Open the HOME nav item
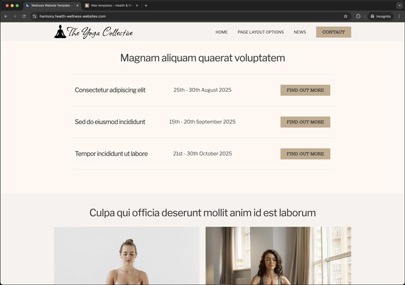 (222, 32)
